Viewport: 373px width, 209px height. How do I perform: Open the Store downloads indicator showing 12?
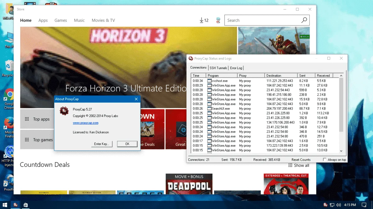click(x=204, y=20)
